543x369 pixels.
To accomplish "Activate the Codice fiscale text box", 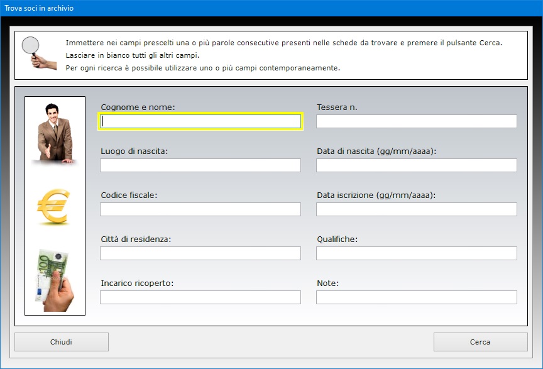I will 200,209.
